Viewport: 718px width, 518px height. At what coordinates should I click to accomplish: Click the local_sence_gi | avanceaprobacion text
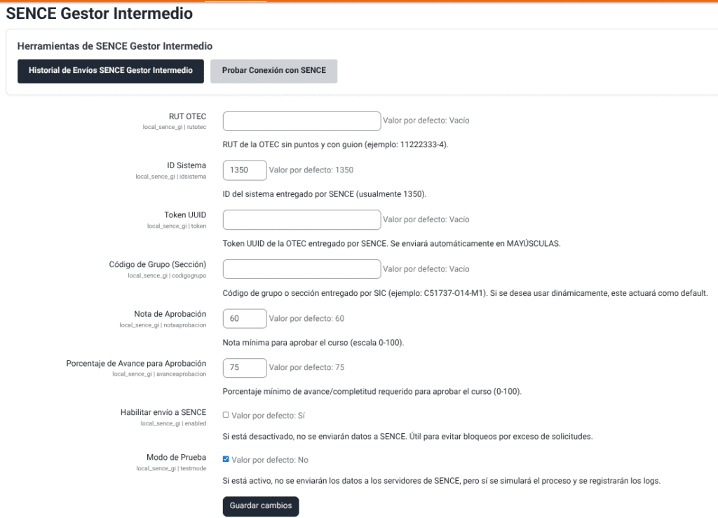(159, 374)
